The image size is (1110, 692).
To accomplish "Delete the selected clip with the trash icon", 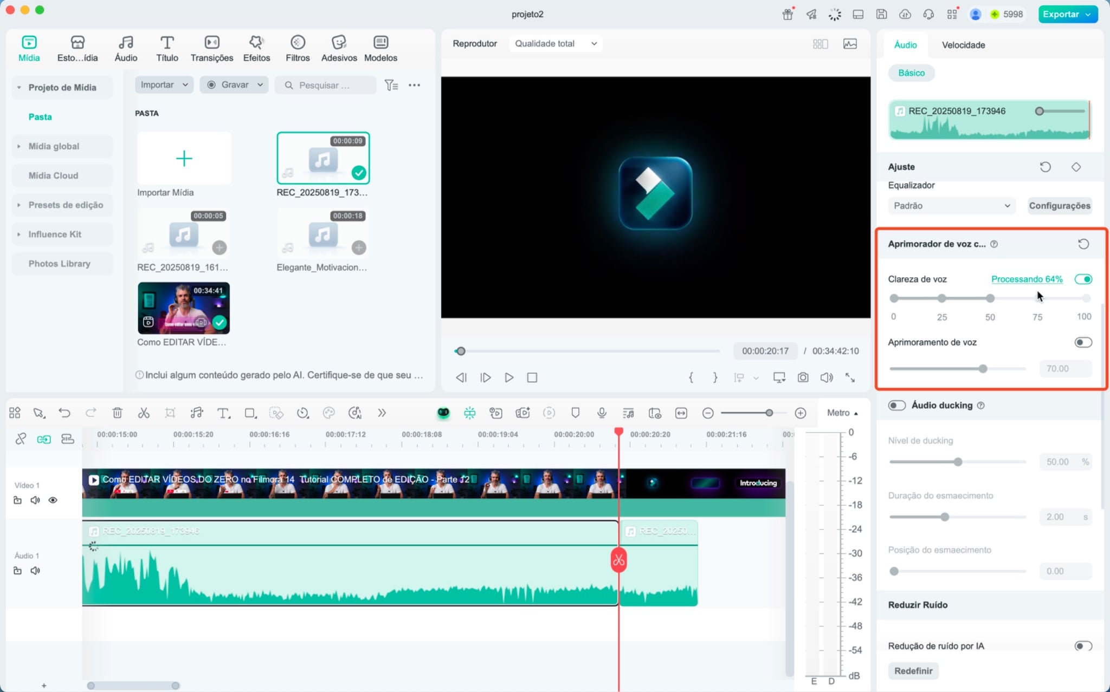I will (117, 413).
